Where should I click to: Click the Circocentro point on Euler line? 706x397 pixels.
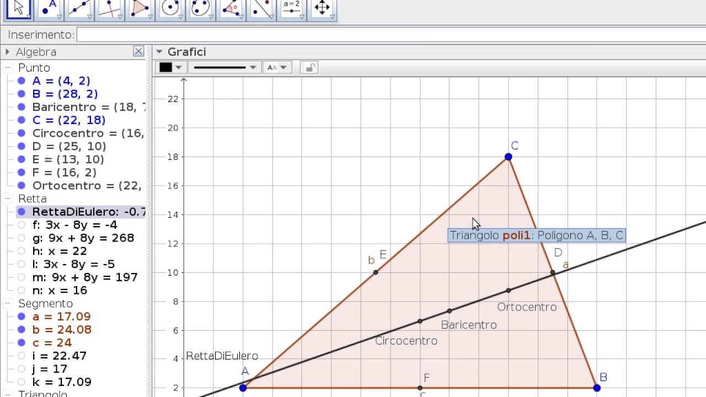pos(420,321)
